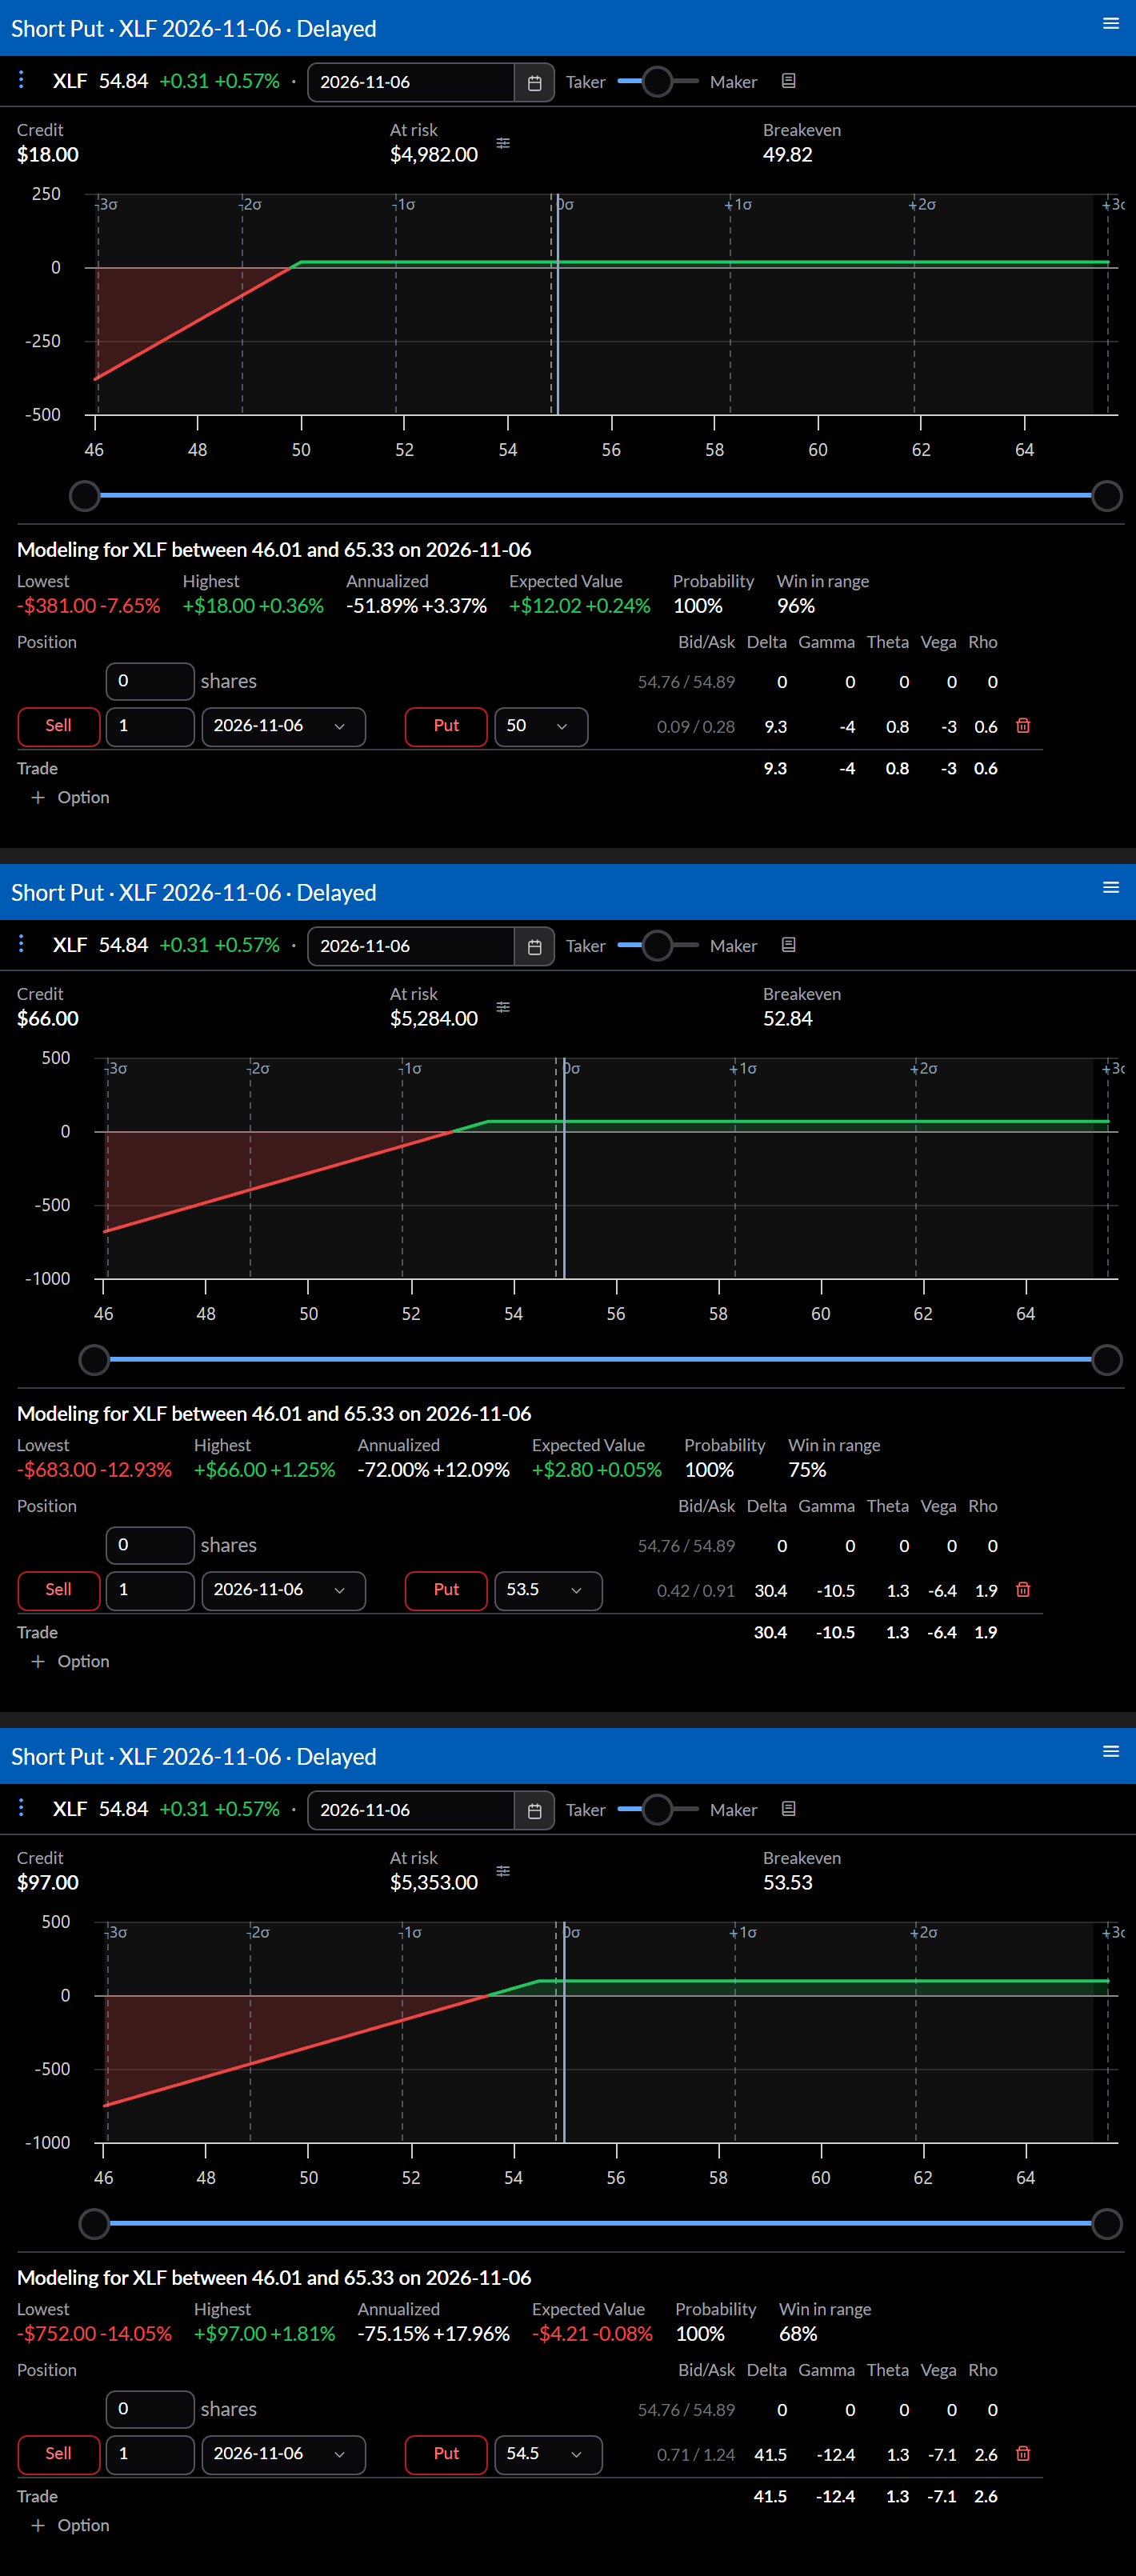The image size is (1136, 2576).
Task: Click notes icon beside Maker in third panel
Action: pyautogui.click(x=788, y=1809)
